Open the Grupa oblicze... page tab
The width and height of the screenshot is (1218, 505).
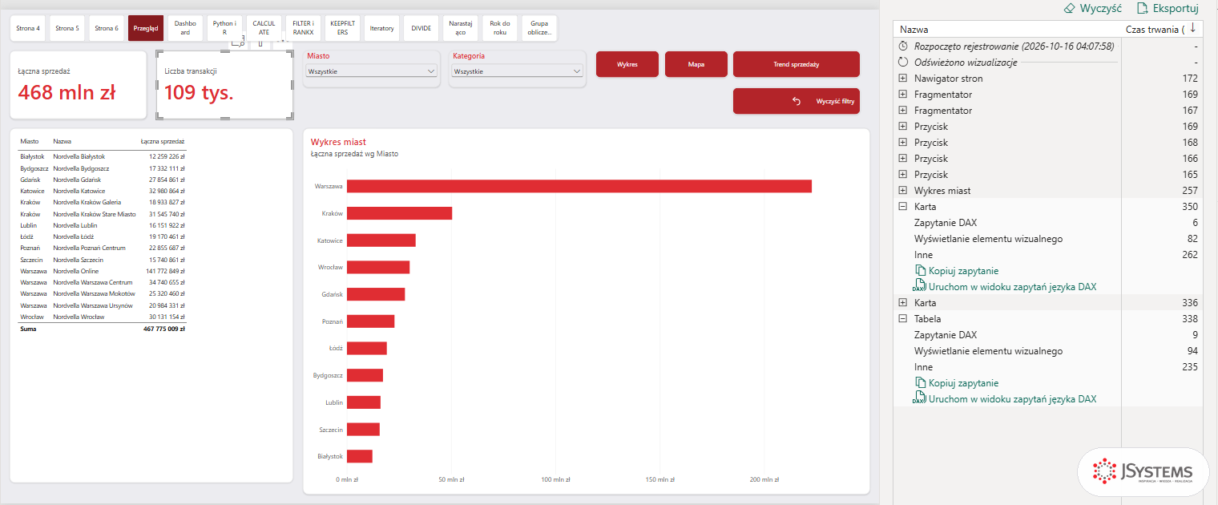(x=538, y=28)
